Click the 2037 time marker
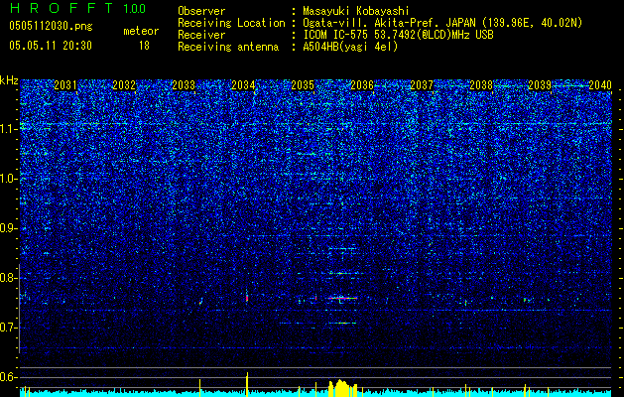The height and width of the screenshot is (397, 624). pos(422,85)
